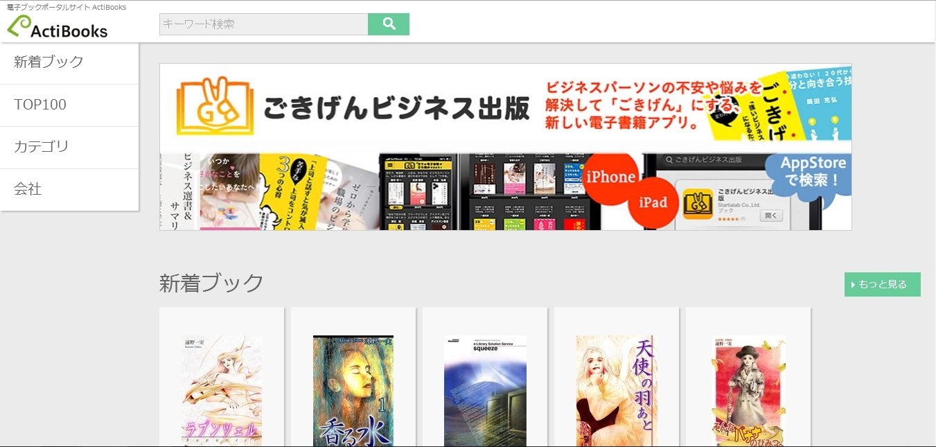Focus the キーワード検索 search field
936x447 pixels.
click(263, 24)
